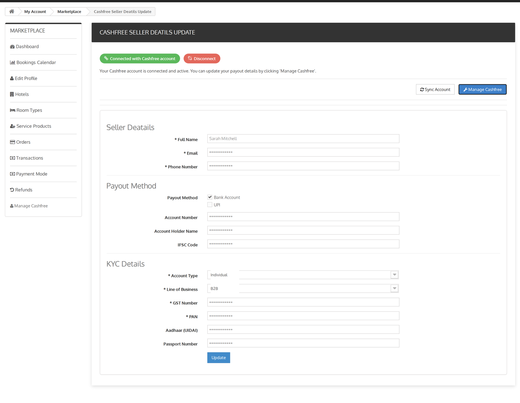Click the Bookings Calendar chart icon
Screen dimensions: 520x403
click(x=13, y=63)
